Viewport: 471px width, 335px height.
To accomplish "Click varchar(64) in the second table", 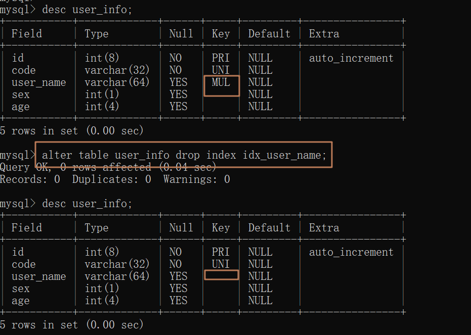I will (117, 276).
